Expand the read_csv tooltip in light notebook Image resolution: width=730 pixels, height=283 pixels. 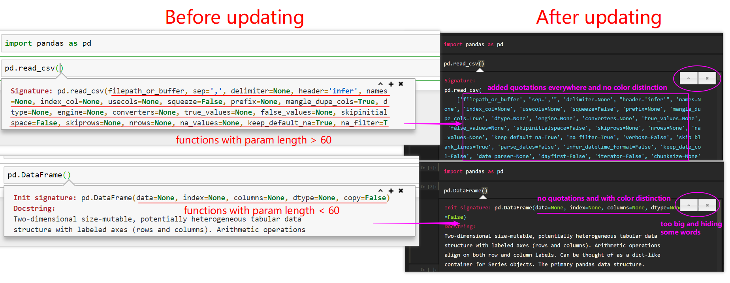[380, 84]
